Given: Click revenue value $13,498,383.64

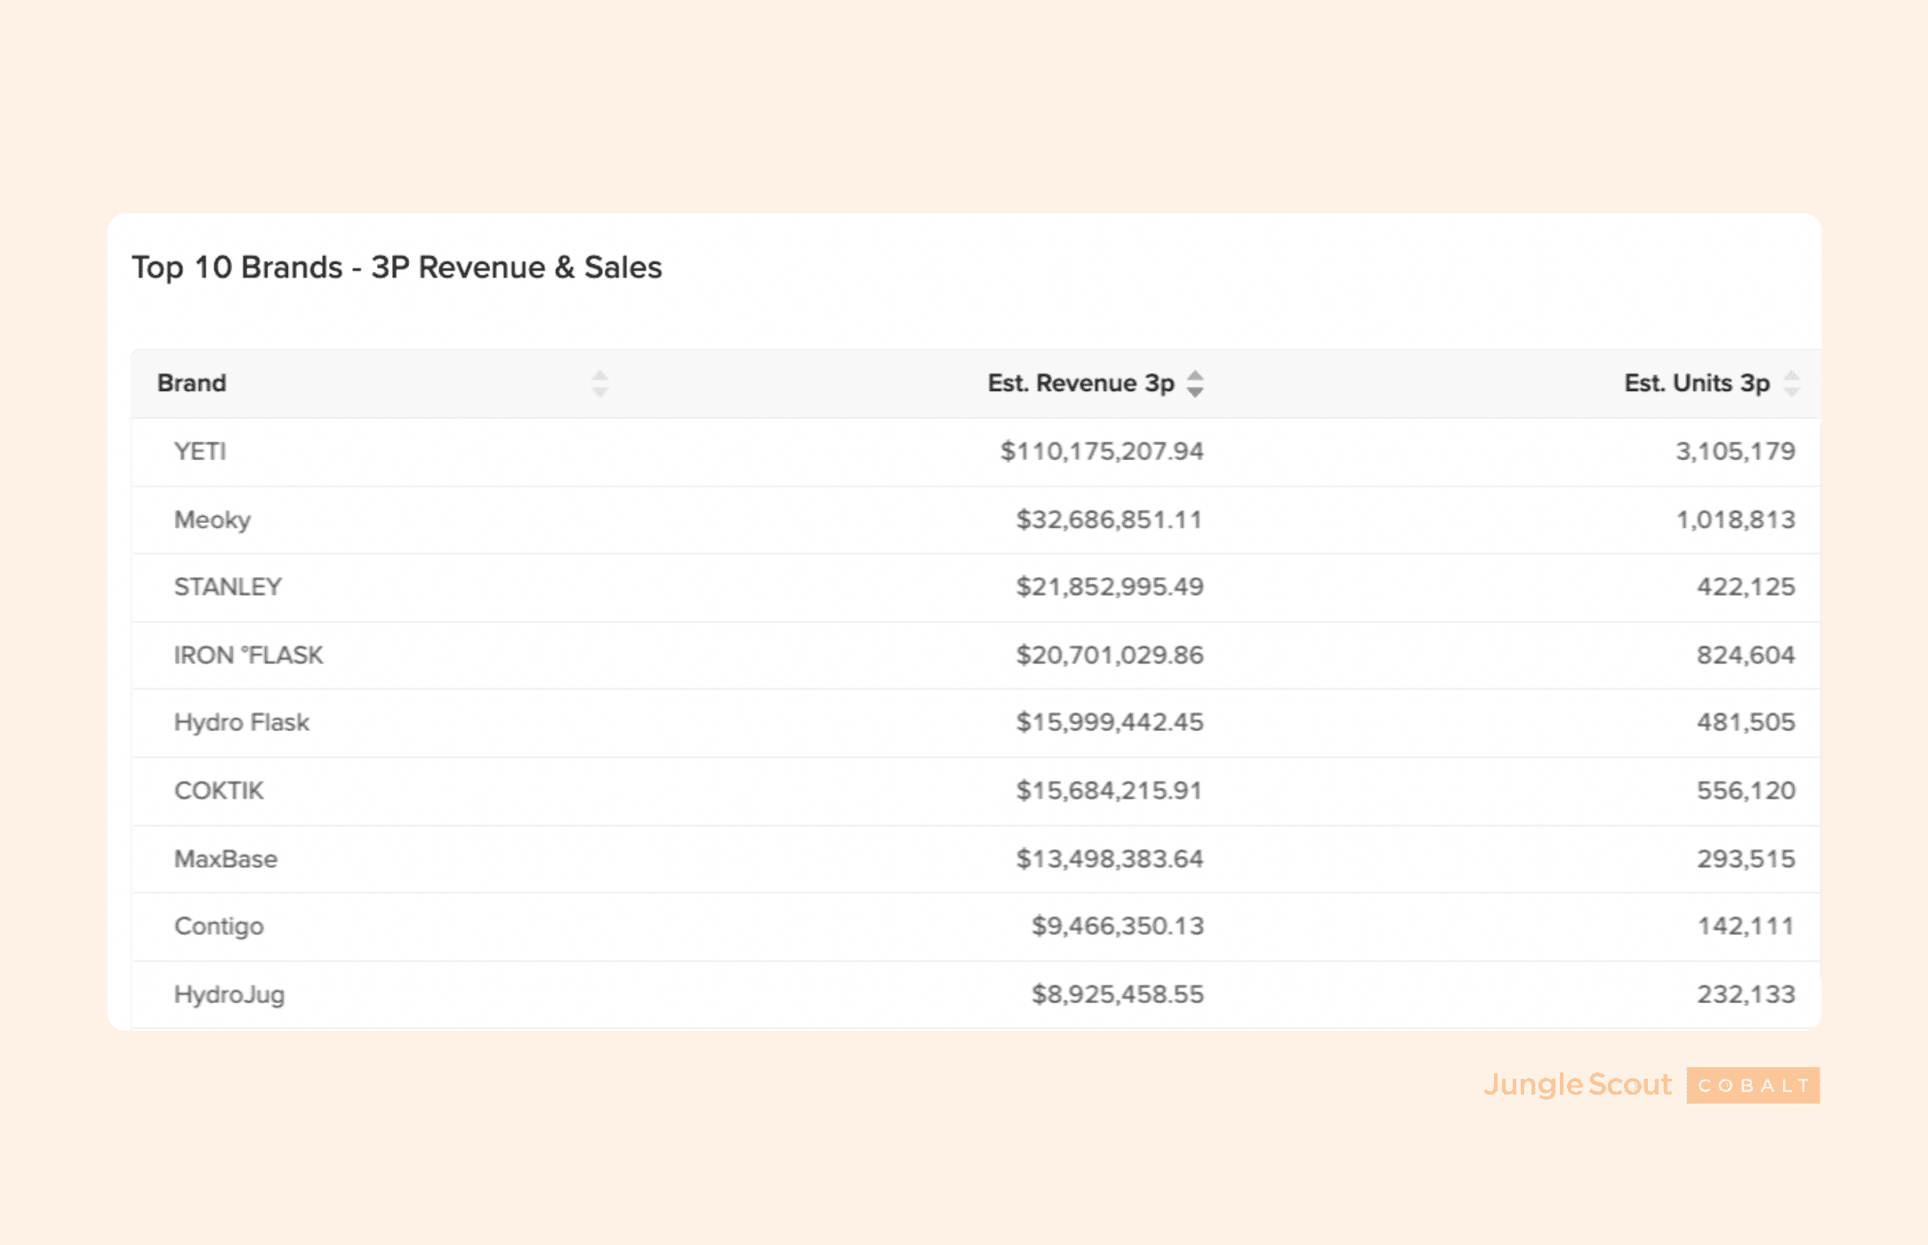Looking at the screenshot, I should (x=1110, y=859).
